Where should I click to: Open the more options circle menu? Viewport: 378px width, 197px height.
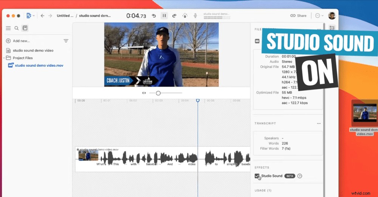click(x=319, y=15)
